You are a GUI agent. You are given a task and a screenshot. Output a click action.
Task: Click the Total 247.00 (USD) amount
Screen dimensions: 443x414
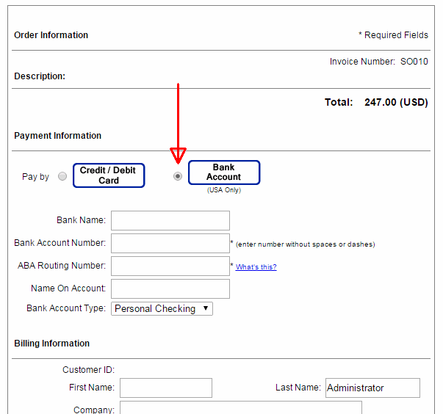[x=396, y=102]
